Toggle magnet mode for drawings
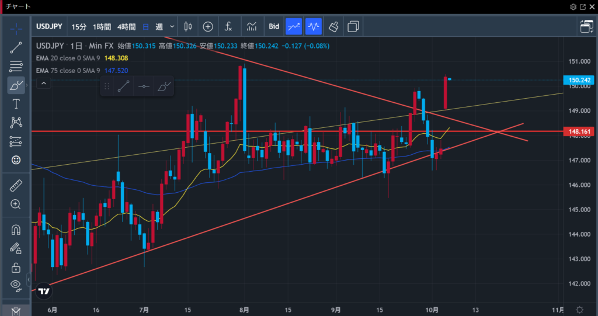The height and width of the screenshot is (316, 598). pos(16,230)
